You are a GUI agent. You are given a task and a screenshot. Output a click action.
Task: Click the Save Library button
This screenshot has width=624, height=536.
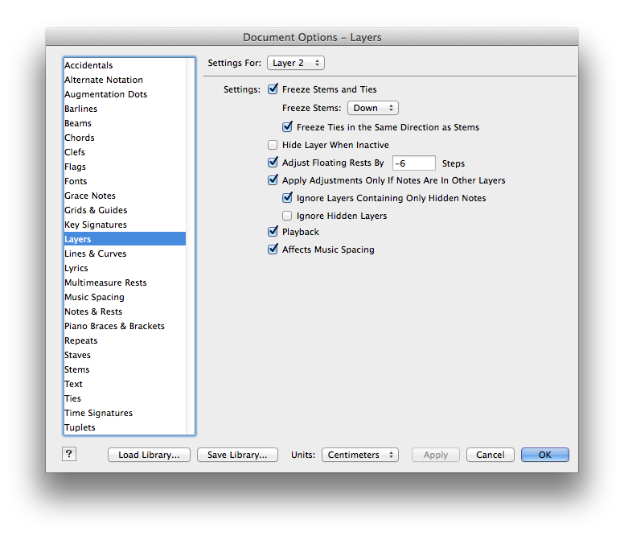point(237,455)
